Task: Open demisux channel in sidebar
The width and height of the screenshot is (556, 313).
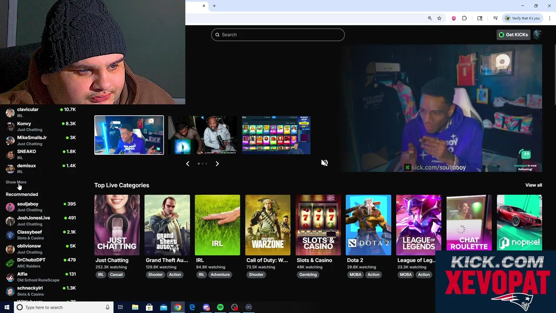Action: 41,168
